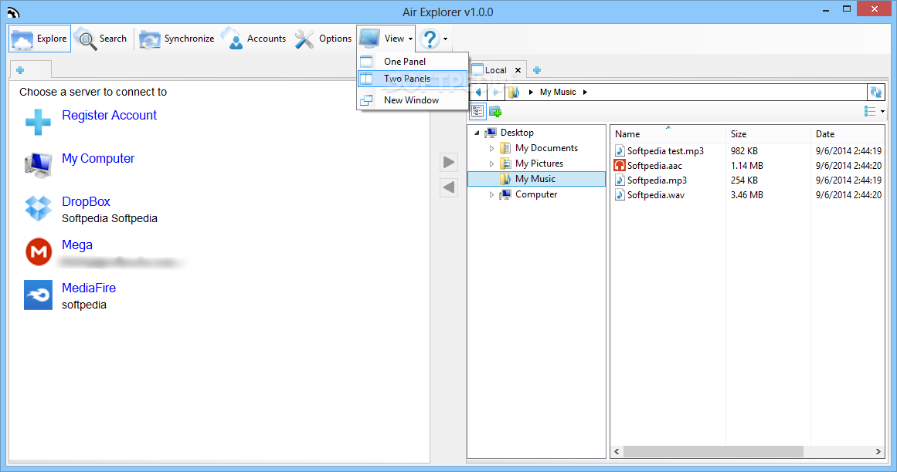Click the folder icon in address bar
Viewport: 897px width, 472px height.
(514, 92)
